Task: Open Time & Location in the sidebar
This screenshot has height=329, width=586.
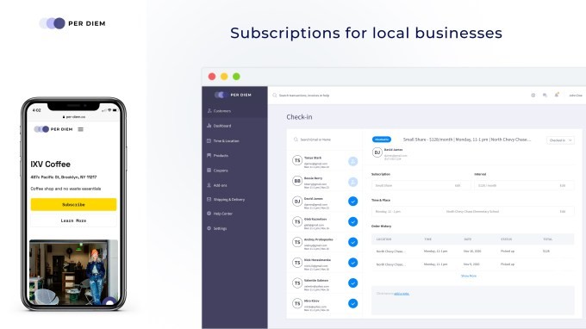Action: [222, 140]
